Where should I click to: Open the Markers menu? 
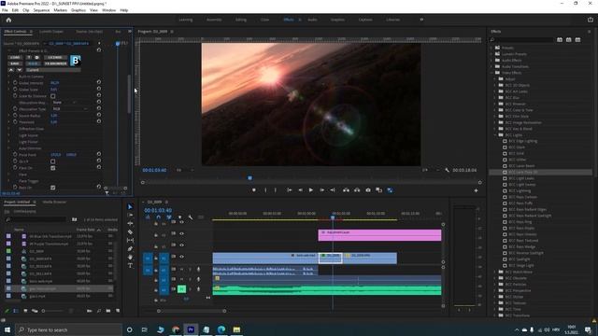click(x=60, y=10)
